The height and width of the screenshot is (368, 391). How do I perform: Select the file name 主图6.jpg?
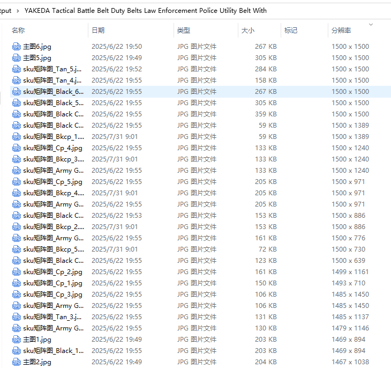click(x=37, y=47)
